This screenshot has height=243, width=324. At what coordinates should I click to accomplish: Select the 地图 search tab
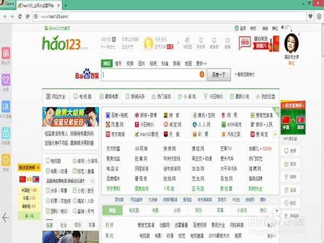tap(188, 63)
